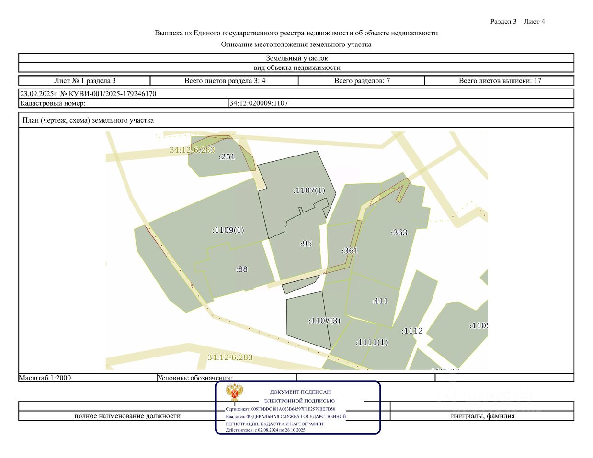Click parcel label :95

tap(306, 244)
